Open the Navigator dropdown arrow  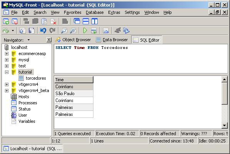coord(28,40)
